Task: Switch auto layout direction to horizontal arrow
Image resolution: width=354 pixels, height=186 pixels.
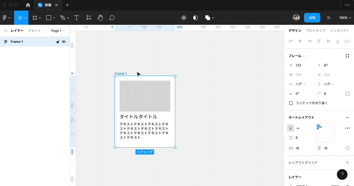Action: [298, 128]
